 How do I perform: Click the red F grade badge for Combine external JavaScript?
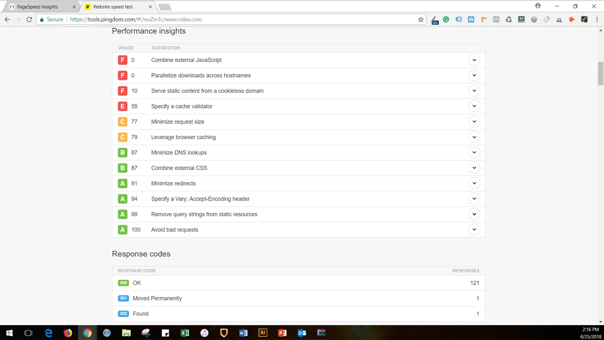click(x=122, y=60)
